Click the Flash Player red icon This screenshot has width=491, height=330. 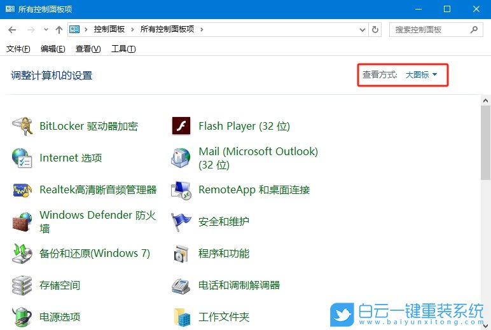pos(181,126)
